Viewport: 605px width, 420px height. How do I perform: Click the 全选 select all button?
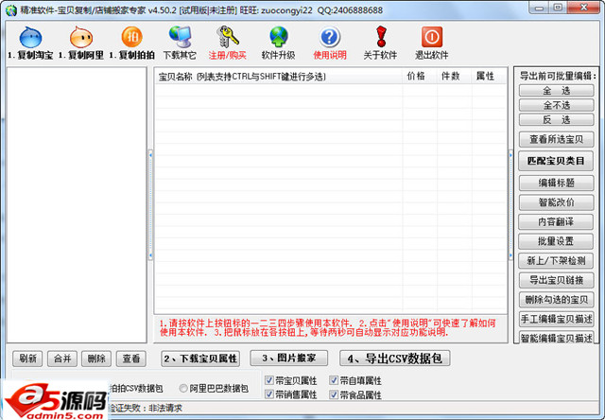556,91
